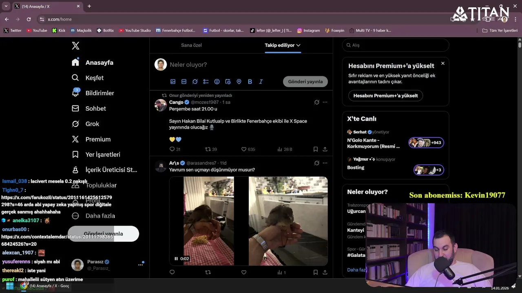The image size is (522, 293).
Task: Click the Ara search field
Action: tap(396, 45)
